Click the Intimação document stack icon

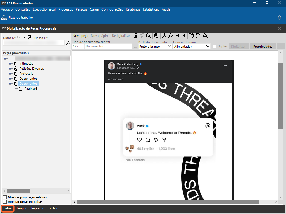click(x=16, y=64)
